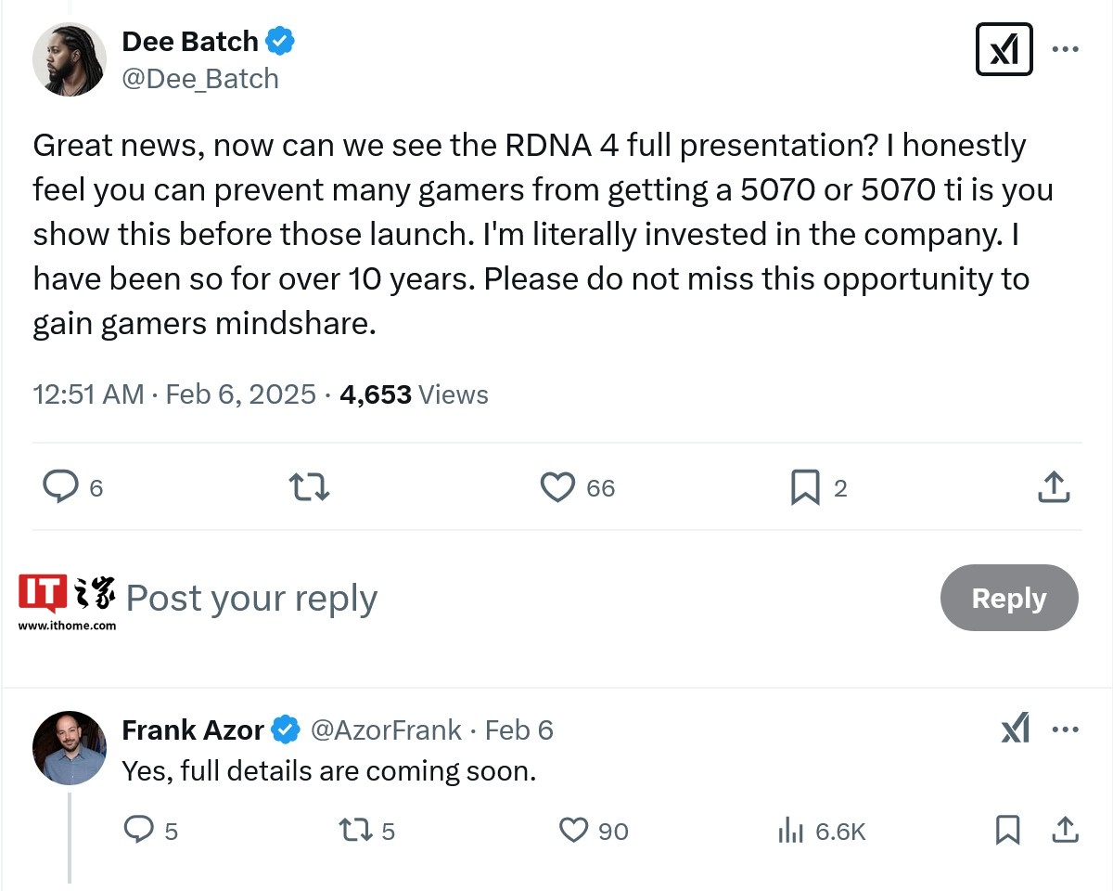This screenshot has height=891, width=1113.
Task: Bookmark Dee Batch's post
Action: click(805, 487)
